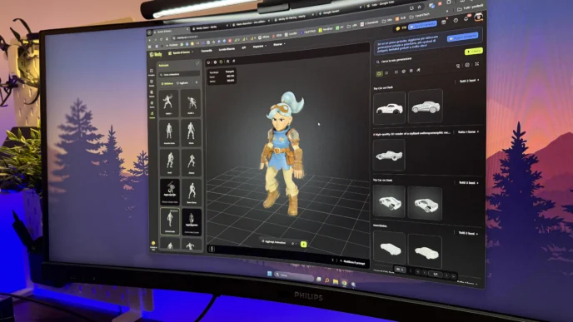Expand the Resources dropdown menu
The width and height of the screenshot is (573, 322).
(279, 45)
